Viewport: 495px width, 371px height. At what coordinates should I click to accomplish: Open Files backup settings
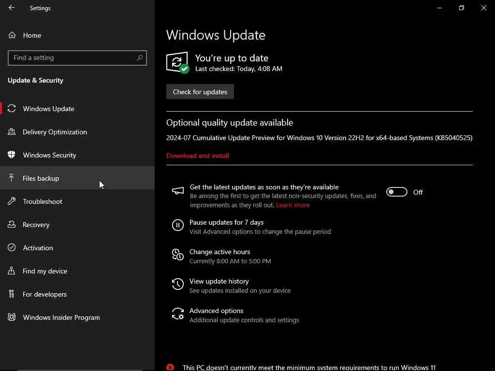[77, 178]
